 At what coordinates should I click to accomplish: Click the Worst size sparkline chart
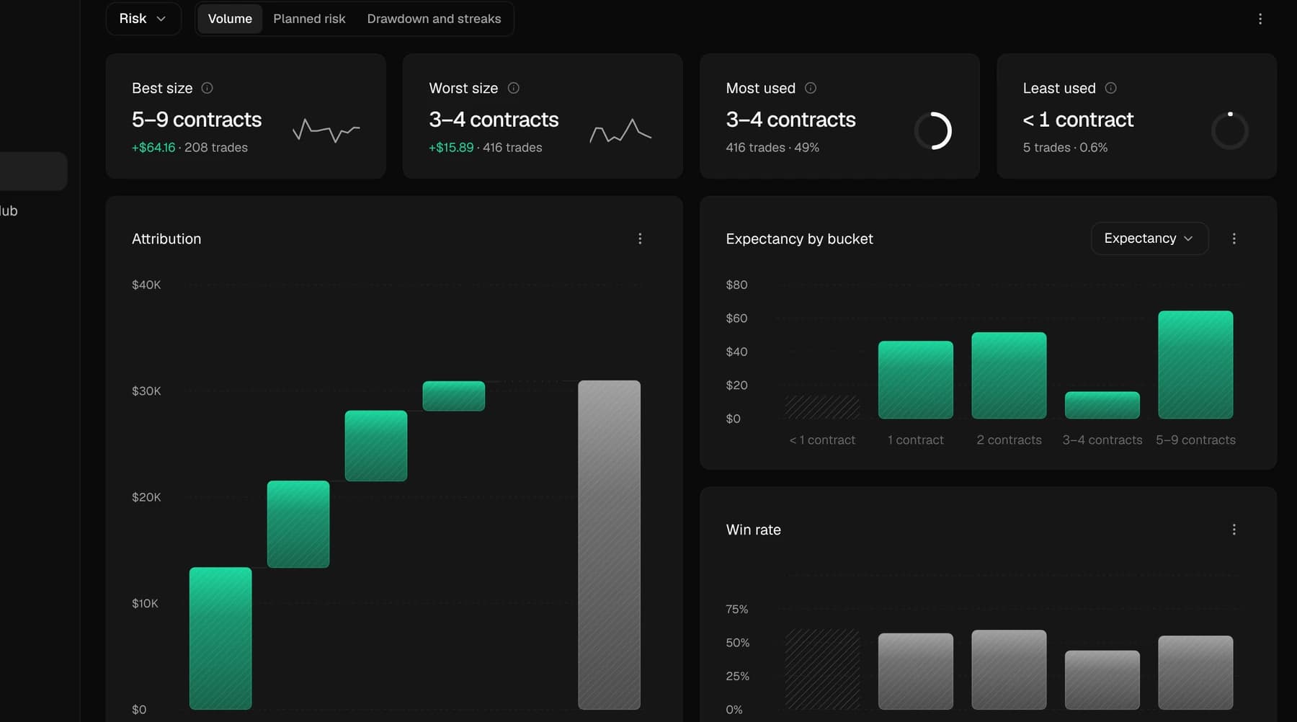pos(620,130)
